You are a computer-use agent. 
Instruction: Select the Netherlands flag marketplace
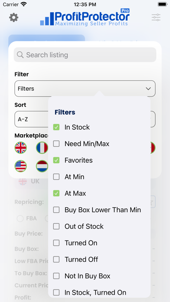42,166
